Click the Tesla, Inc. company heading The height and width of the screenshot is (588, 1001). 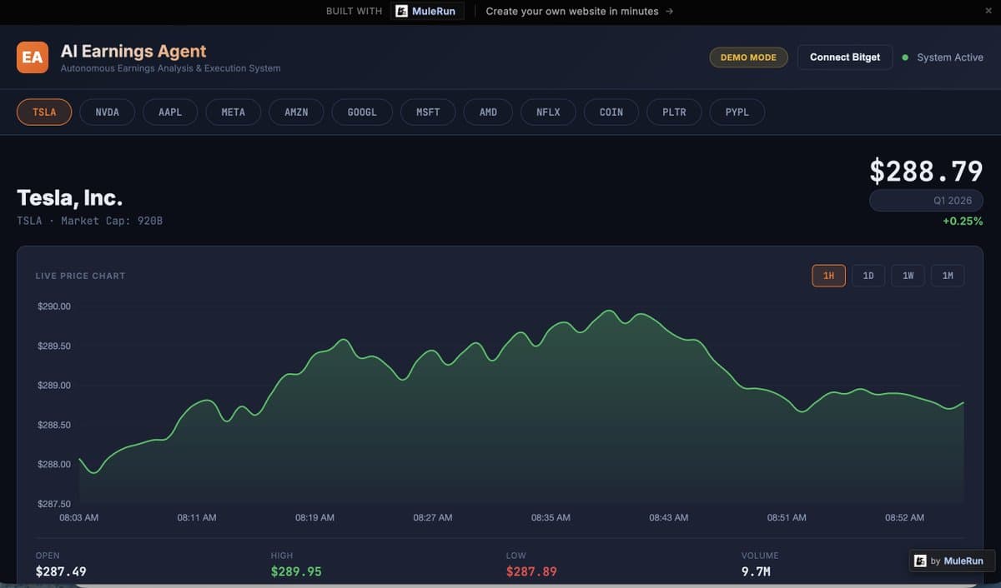[x=69, y=198]
